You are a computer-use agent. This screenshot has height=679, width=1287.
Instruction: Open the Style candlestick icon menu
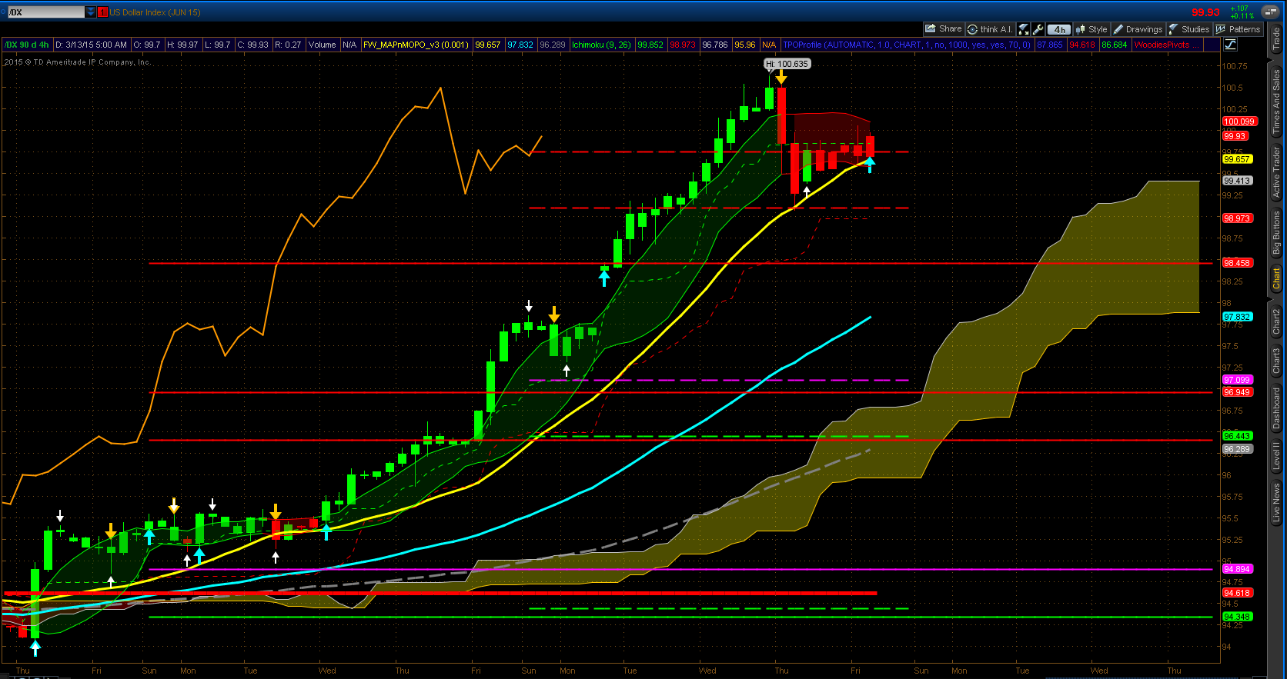pyautogui.click(x=1091, y=29)
